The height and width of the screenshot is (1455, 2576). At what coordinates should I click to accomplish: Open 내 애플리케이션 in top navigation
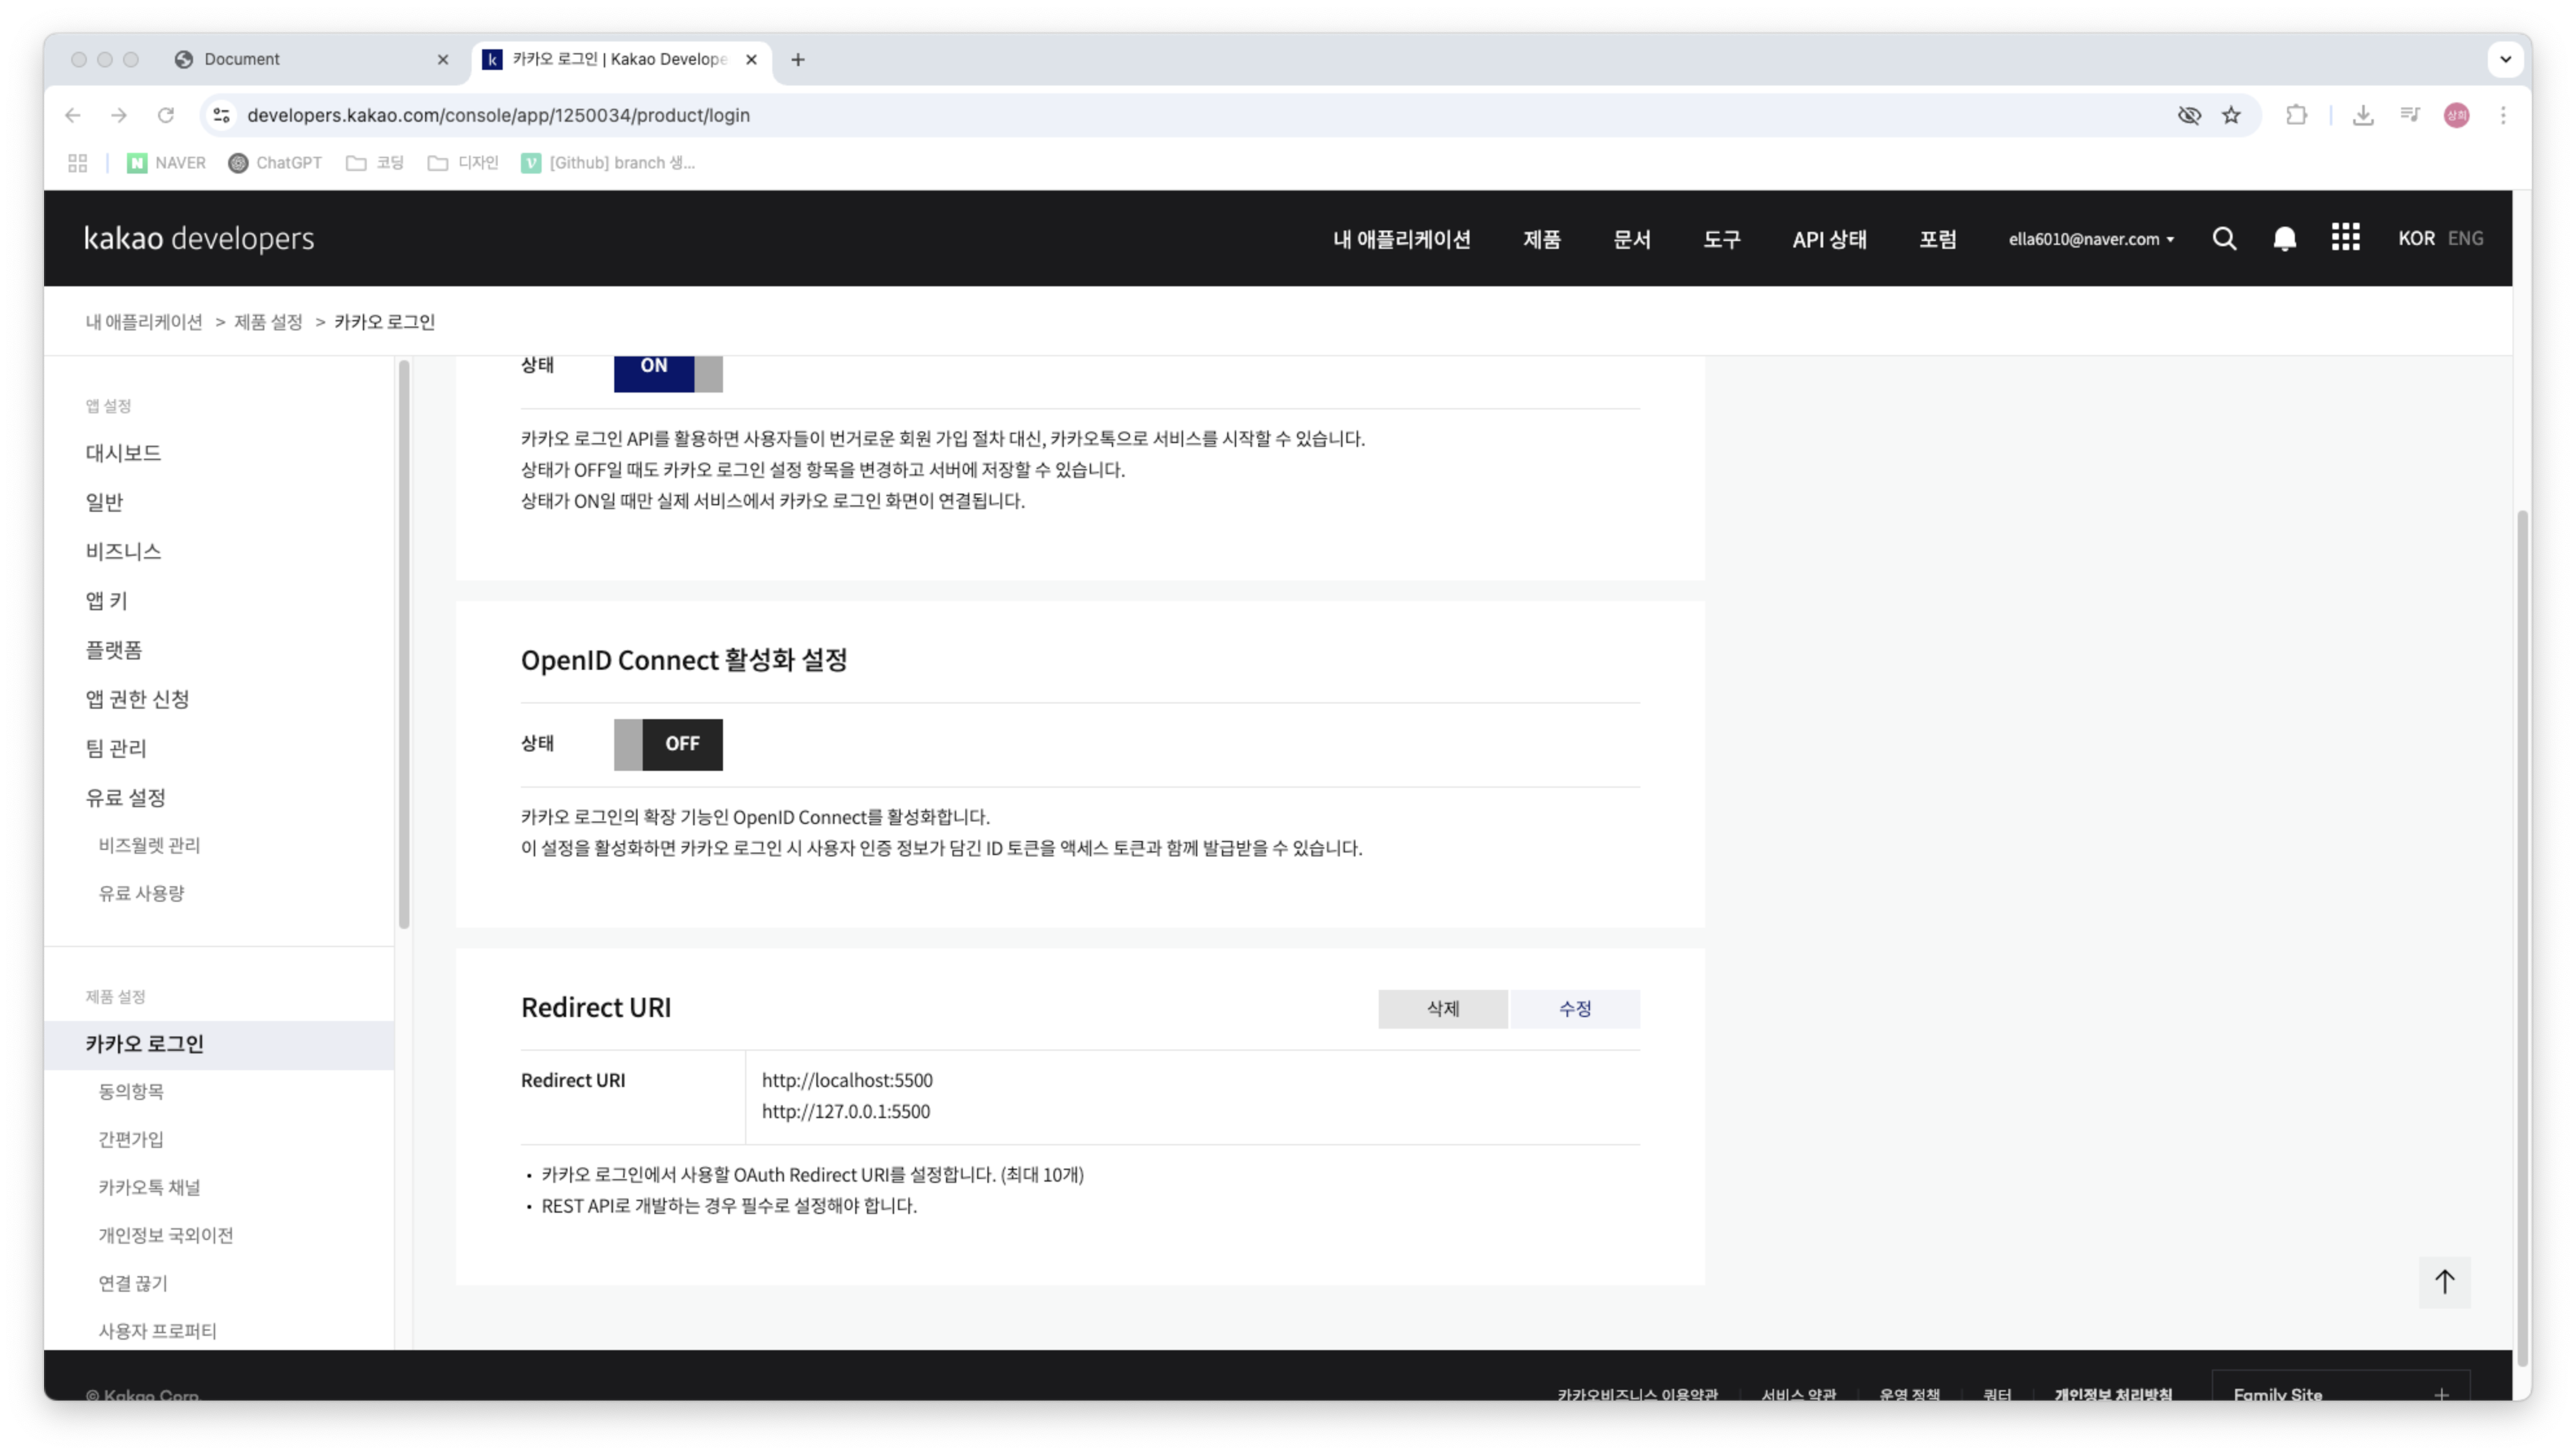(x=1401, y=239)
